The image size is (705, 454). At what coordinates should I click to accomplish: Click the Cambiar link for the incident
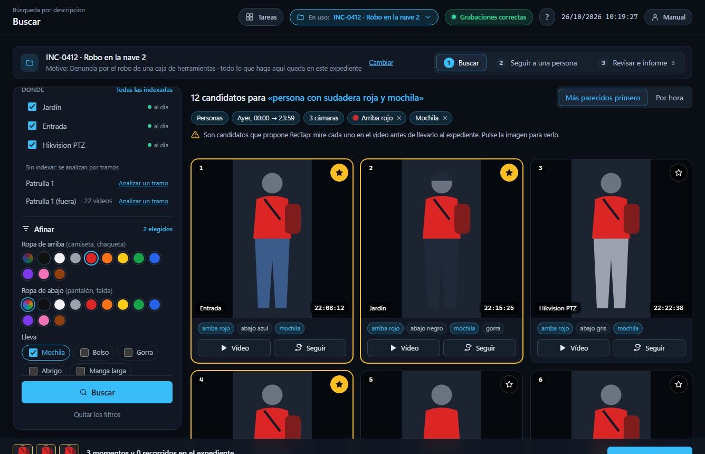(x=381, y=63)
